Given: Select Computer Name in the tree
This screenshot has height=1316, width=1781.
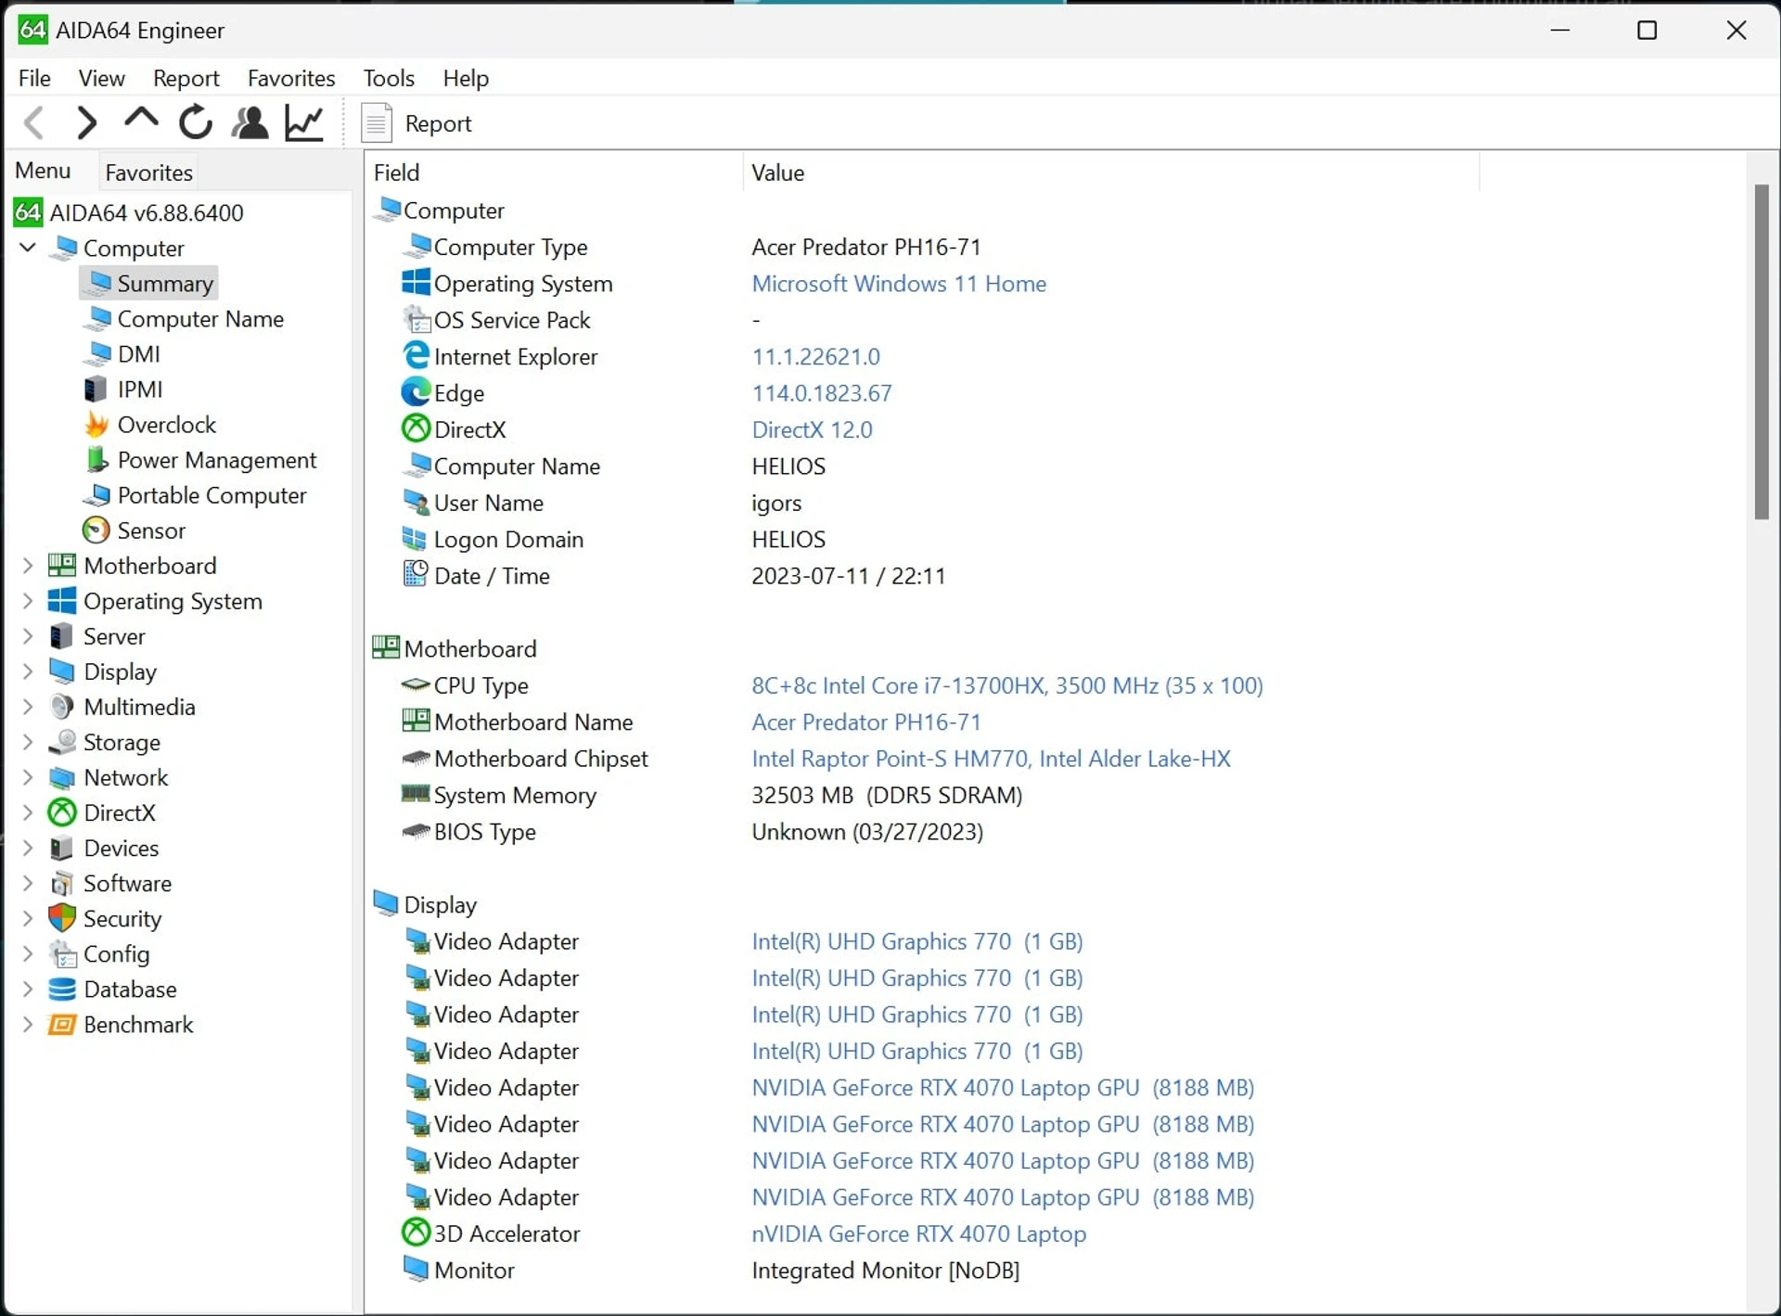Looking at the screenshot, I should (200, 319).
